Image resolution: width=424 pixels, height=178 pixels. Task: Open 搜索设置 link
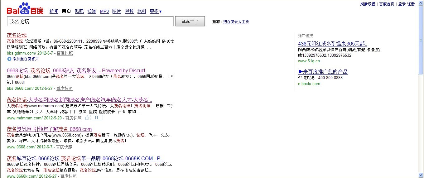click(x=368, y=4)
